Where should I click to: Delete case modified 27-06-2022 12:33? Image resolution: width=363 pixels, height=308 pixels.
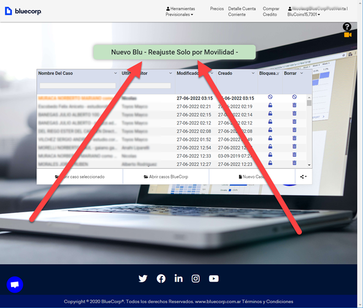[x=294, y=155]
